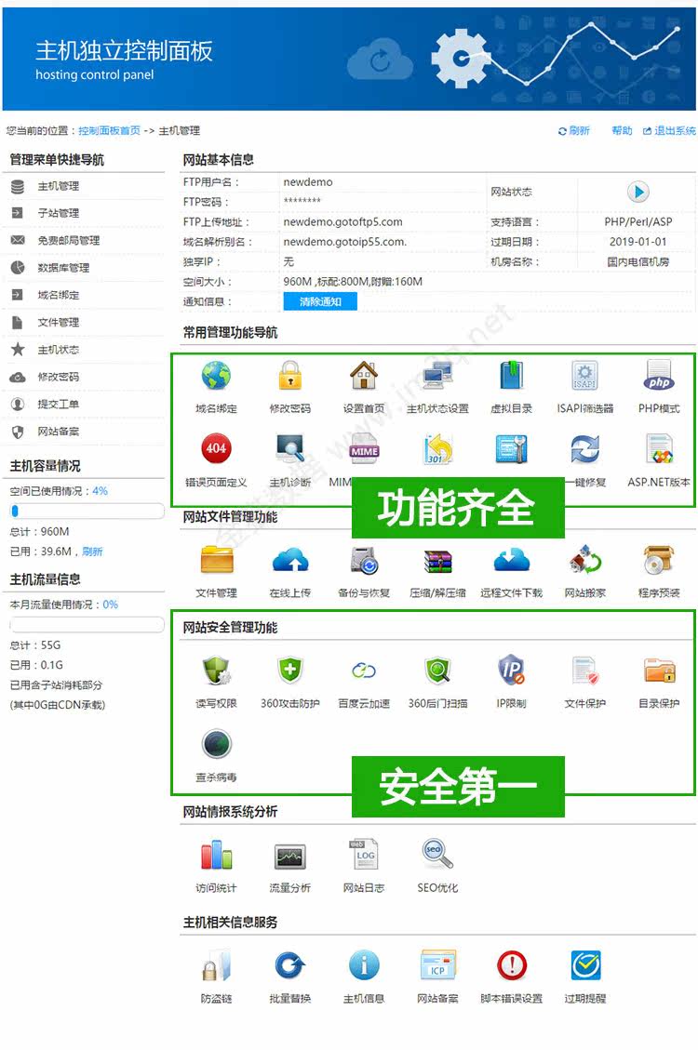This screenshot has width=698, height=1050.
Task: Click the 修改密码 padlock icon
Action: (290, 376)
